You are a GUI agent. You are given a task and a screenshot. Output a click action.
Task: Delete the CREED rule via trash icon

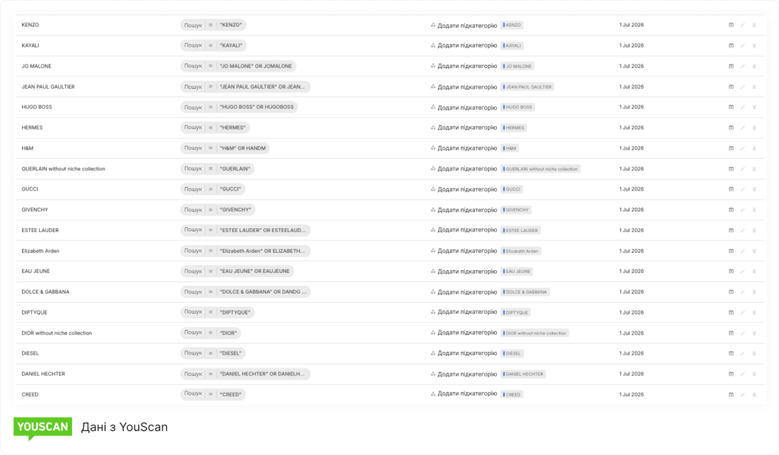[x=754, y=395]
